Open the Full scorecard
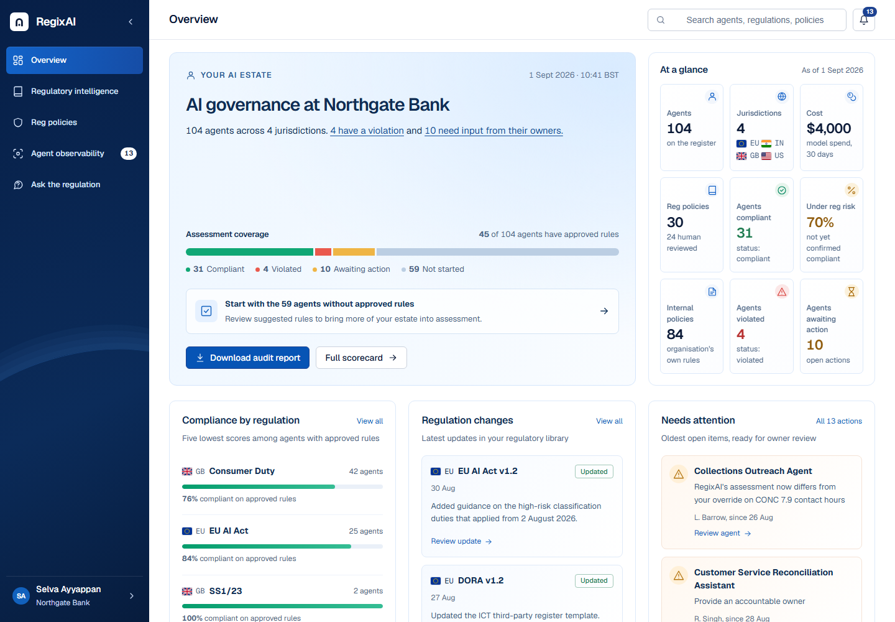Screen dimensions: 895x622 click(361, 358)
